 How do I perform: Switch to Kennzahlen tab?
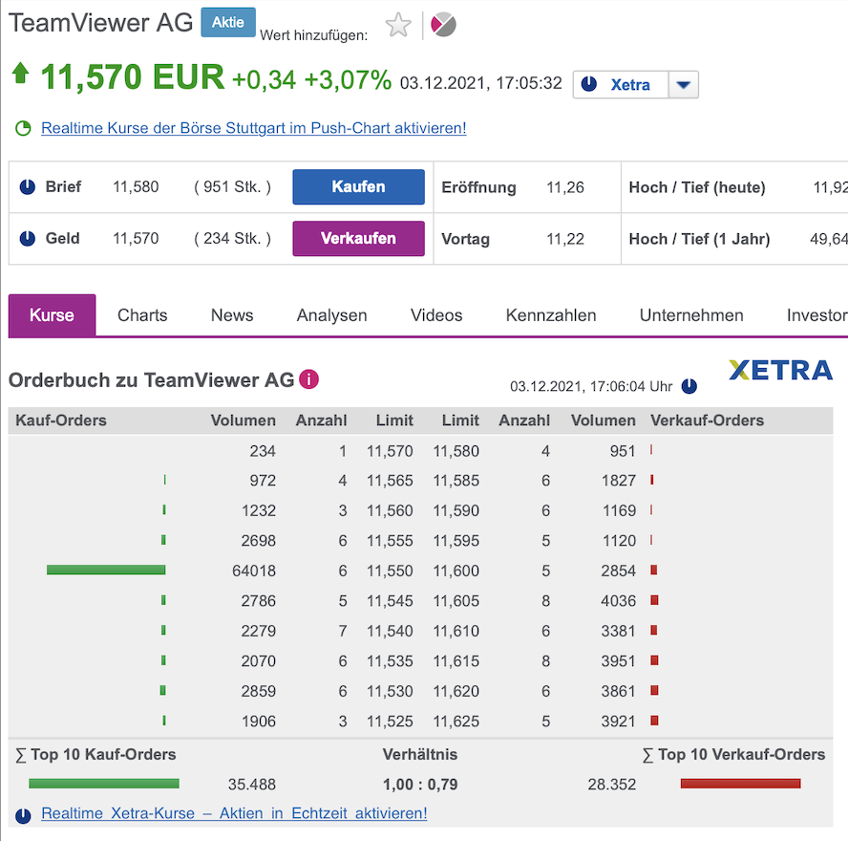click(551, 315)
